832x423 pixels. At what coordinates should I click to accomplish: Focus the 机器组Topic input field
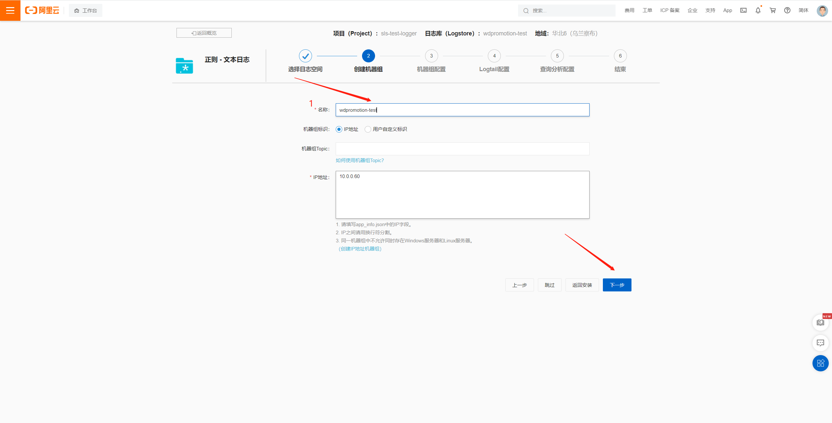(x=462, y=149)
